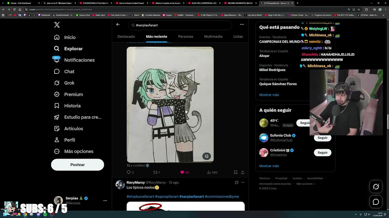Image resolution: width=389 pixels, height=218 pixels.
Task: Open Historia bookmark entry in sidebar
Action: click(x=67, y=106)
